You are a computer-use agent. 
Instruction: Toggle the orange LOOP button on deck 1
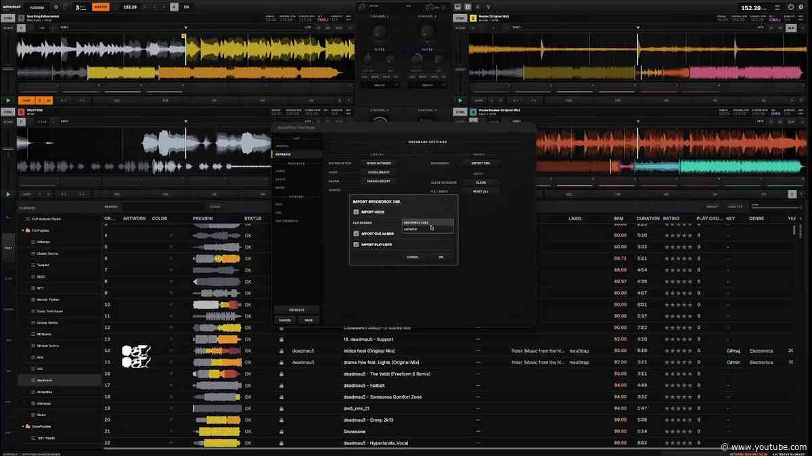(26, 100)
